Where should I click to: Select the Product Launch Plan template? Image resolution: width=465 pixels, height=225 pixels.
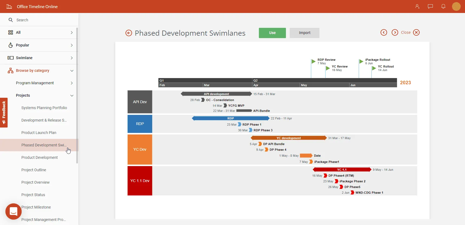(39, 133)
